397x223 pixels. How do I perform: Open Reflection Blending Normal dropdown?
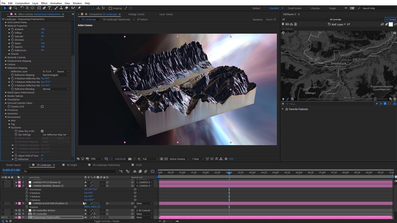(x=56, y=89)
